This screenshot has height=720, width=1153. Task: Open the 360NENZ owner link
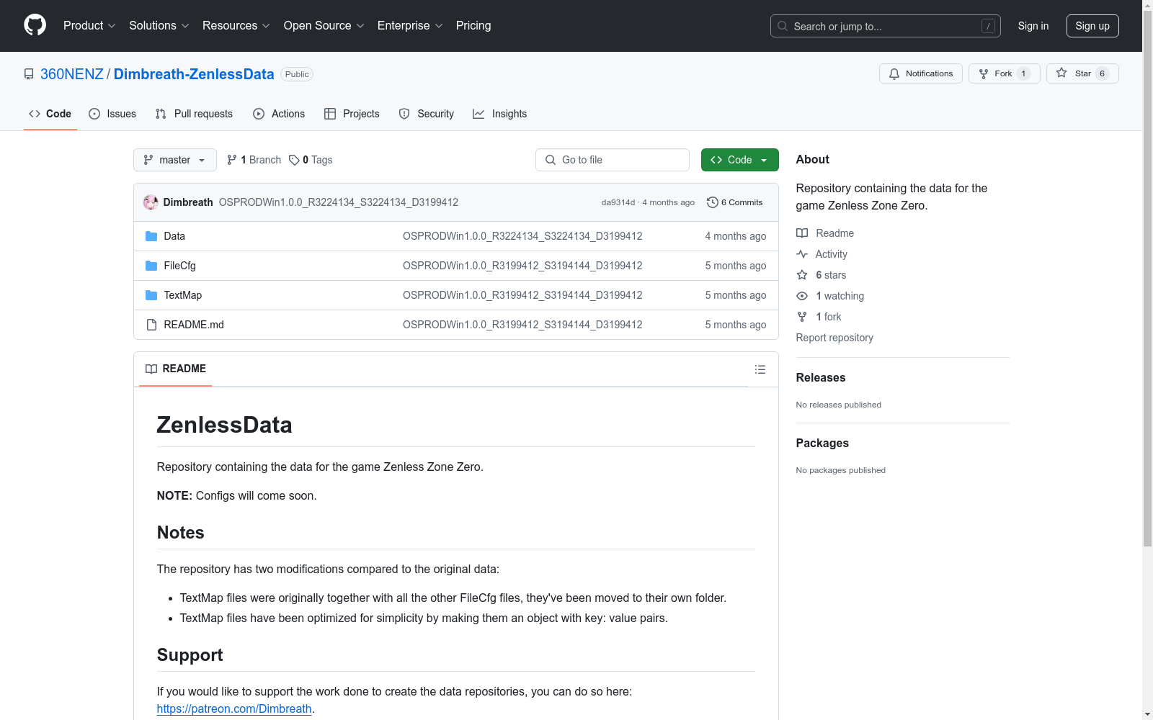click(72, 74)
